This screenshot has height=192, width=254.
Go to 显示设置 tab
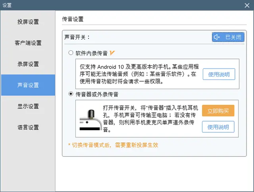tap(28, 106)
